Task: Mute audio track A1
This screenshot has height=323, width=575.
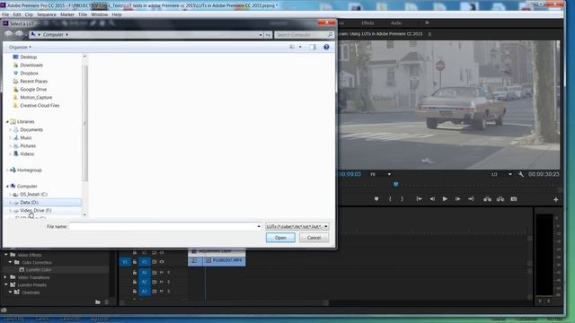Action: (162, 273)
